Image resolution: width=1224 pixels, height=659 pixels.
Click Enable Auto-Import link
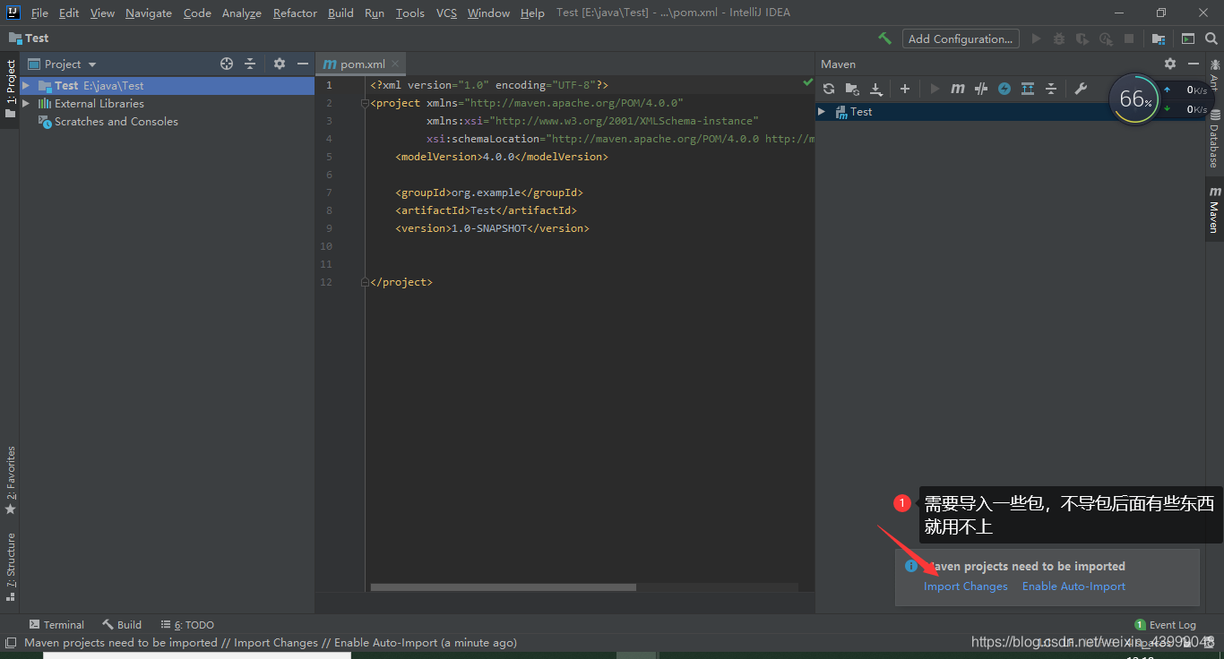pos(1073,586)
